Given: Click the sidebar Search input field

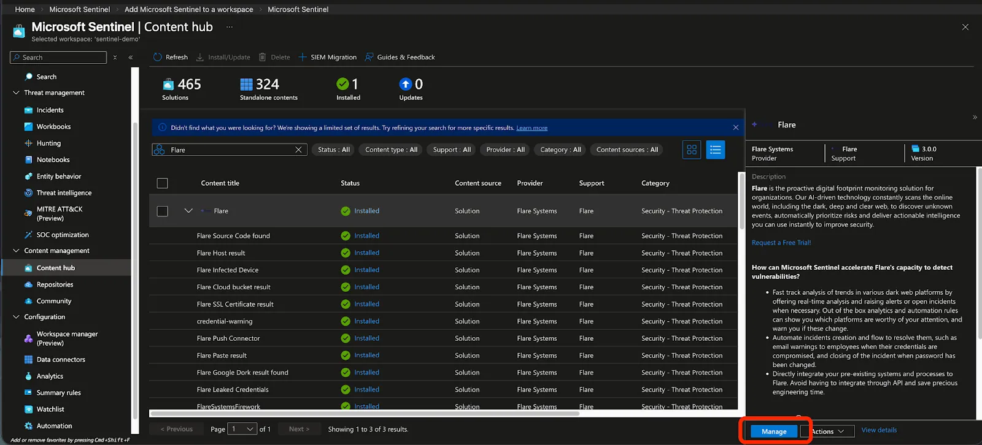Looking at the screenshot, I should coord(58,58).
